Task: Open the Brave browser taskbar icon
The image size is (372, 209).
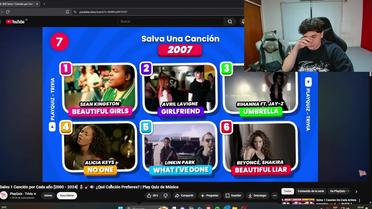Action: 208,208
